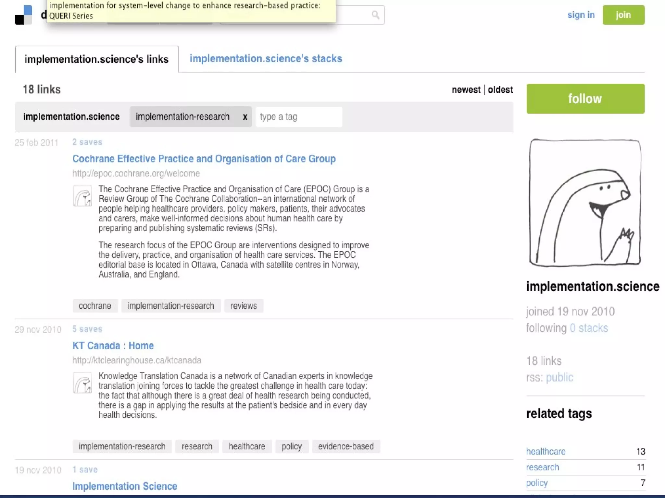Click avatar icon beside KT Canada description
This screenshot has width=665, height=498.
(x=82, y=383)
